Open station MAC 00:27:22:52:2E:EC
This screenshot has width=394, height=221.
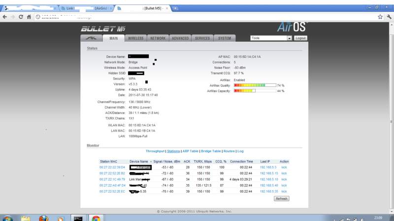click(112, 192)
